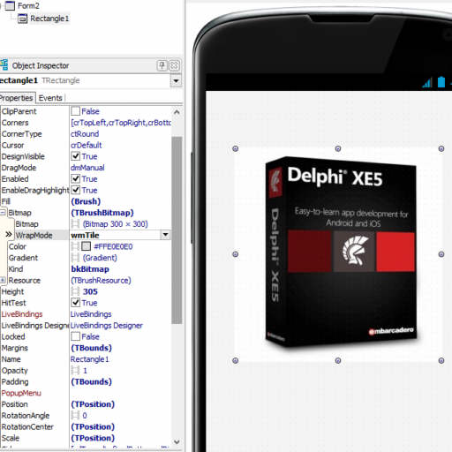Click the LiveBindings Designer link

[x=107, y=326]
